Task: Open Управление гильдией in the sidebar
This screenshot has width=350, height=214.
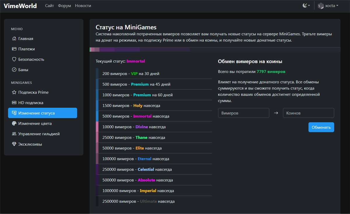Action: pos(43,134)
